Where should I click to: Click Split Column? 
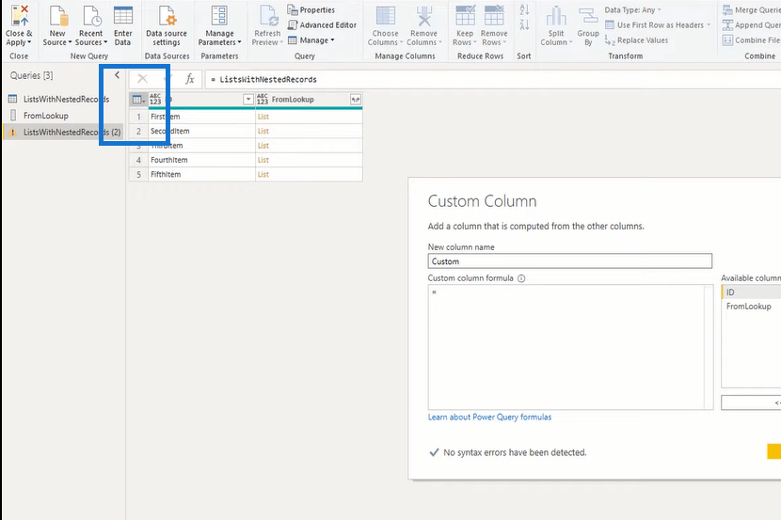[x=556, y=24]
